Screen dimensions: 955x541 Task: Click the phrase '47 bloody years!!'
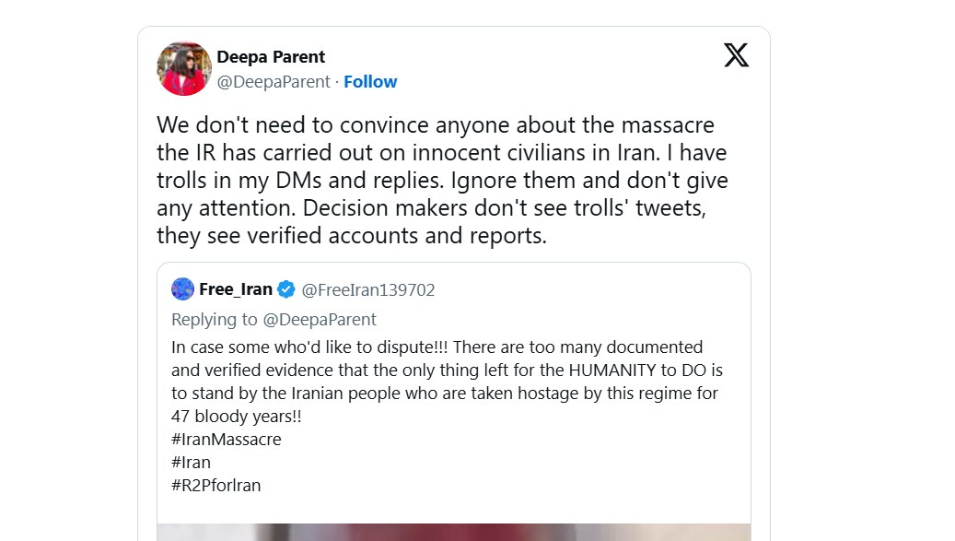pos(237,416)
